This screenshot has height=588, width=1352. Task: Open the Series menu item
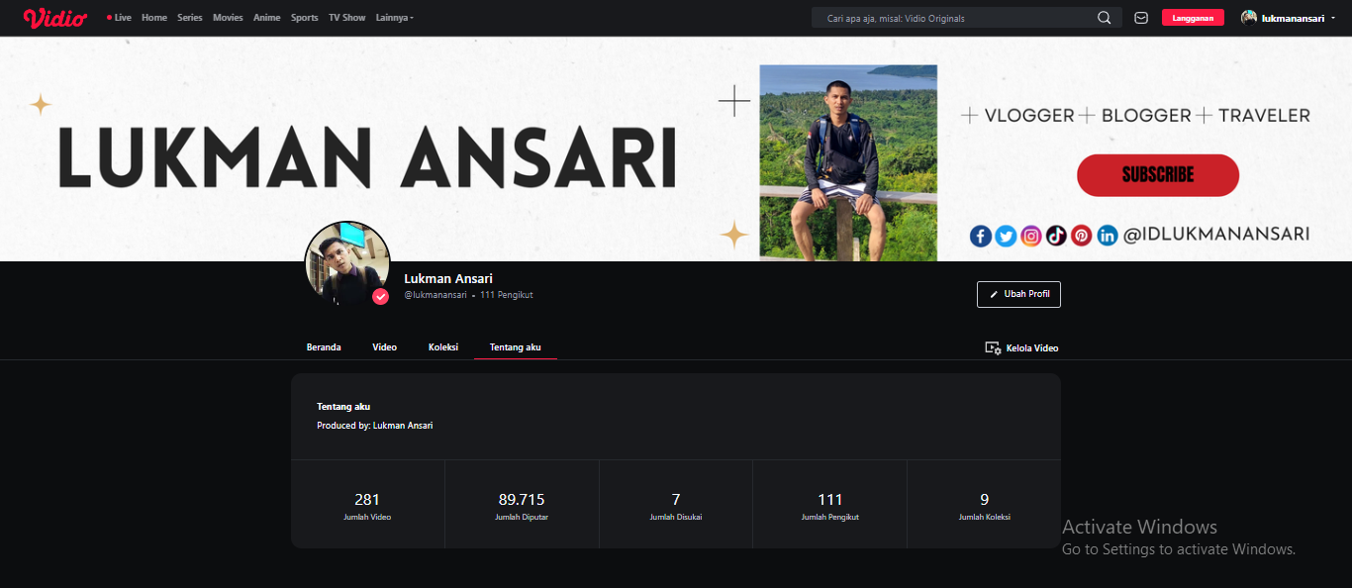pos(190,18)
